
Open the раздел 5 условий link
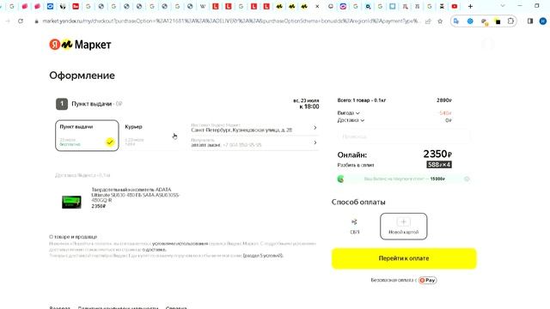tap(263, 256)
